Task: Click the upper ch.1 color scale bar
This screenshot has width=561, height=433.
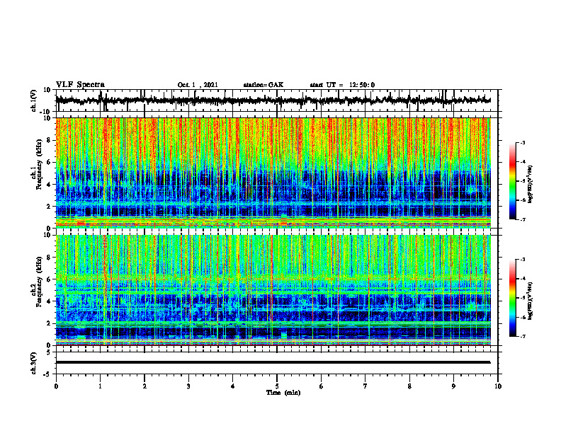Action: point(513,180)
